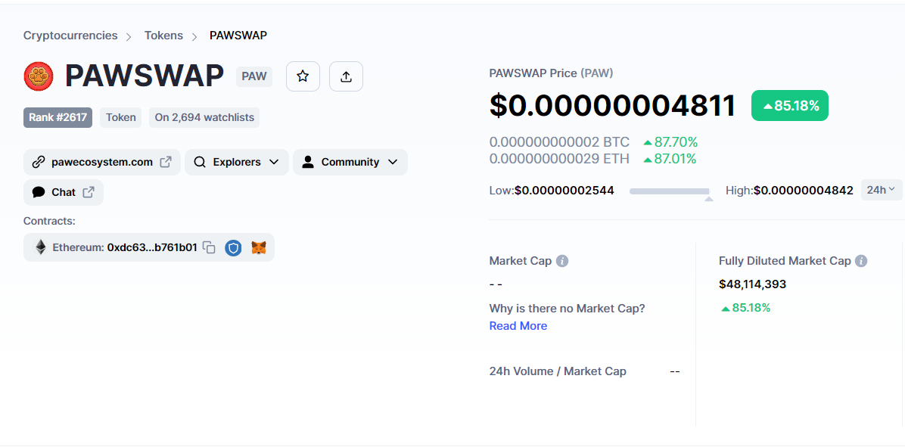
Task: Click the Ethereum diamond logo icon
Action: [40, 247]
